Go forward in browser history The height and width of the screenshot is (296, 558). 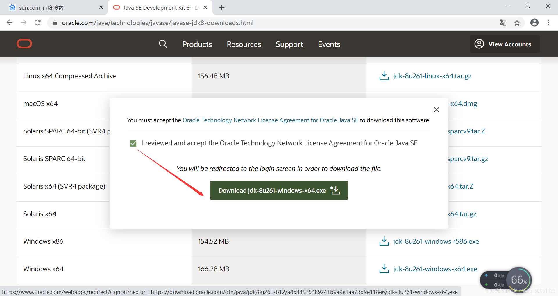click(x=24, y=23)
